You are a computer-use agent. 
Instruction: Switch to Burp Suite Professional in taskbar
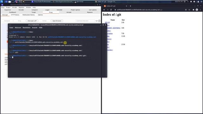42,2
